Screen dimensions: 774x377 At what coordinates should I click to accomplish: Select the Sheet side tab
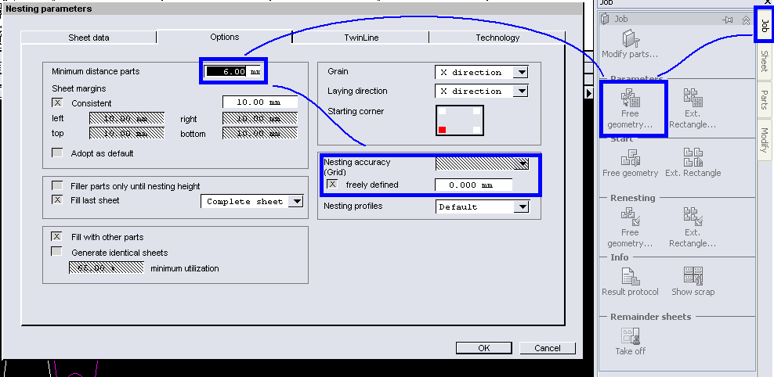[764, 61]
